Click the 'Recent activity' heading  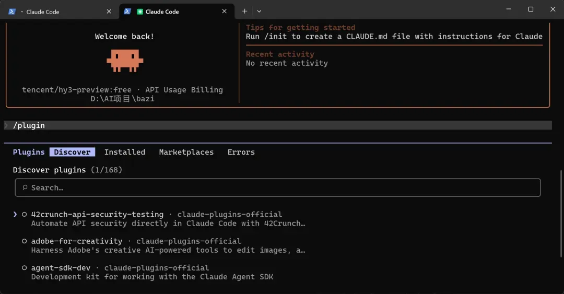(280, 54)
